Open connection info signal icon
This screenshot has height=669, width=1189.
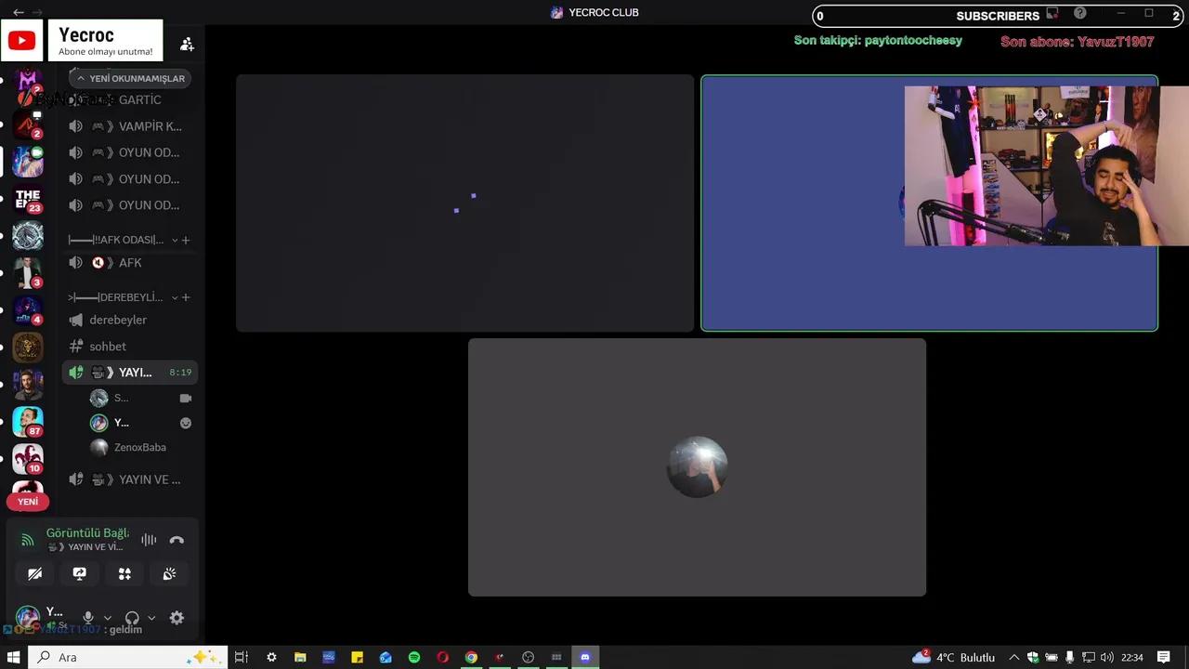tap(27, 540)
